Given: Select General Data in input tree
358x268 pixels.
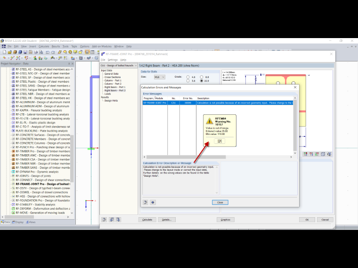Looking at the screenshot, I should tap(112, 74).
